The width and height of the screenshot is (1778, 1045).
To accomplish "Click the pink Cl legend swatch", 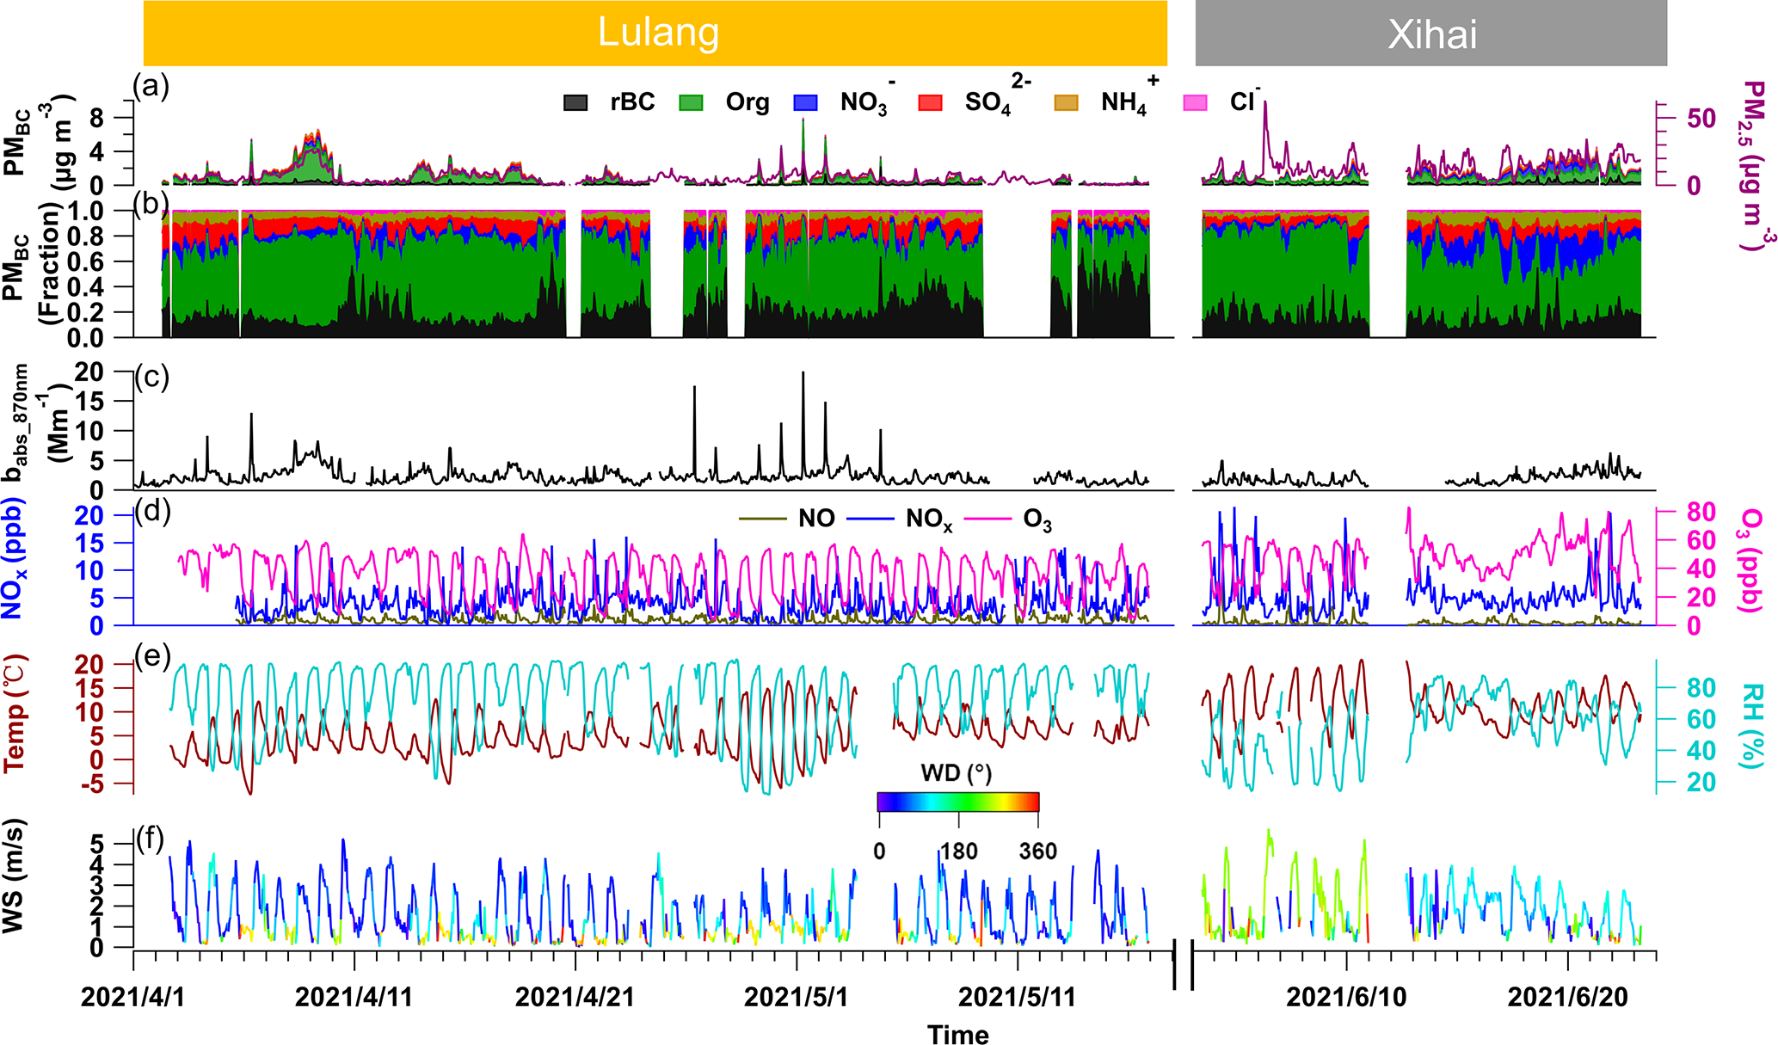I will 1195,102.
